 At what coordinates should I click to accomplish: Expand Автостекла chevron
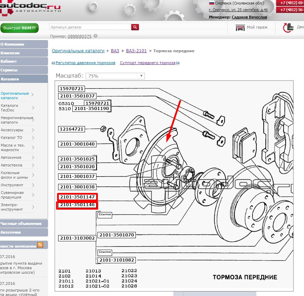pyautogui.click(x=33, y=165)
